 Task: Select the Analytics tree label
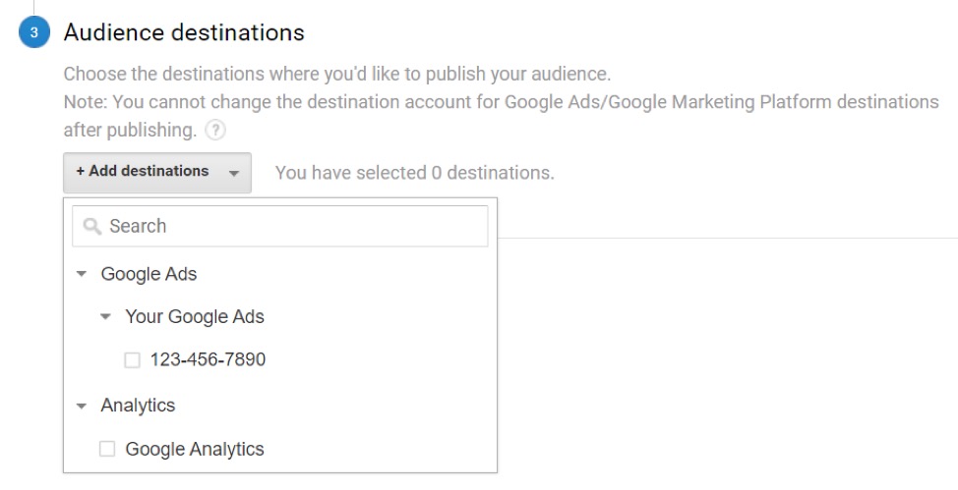[138, 406]
